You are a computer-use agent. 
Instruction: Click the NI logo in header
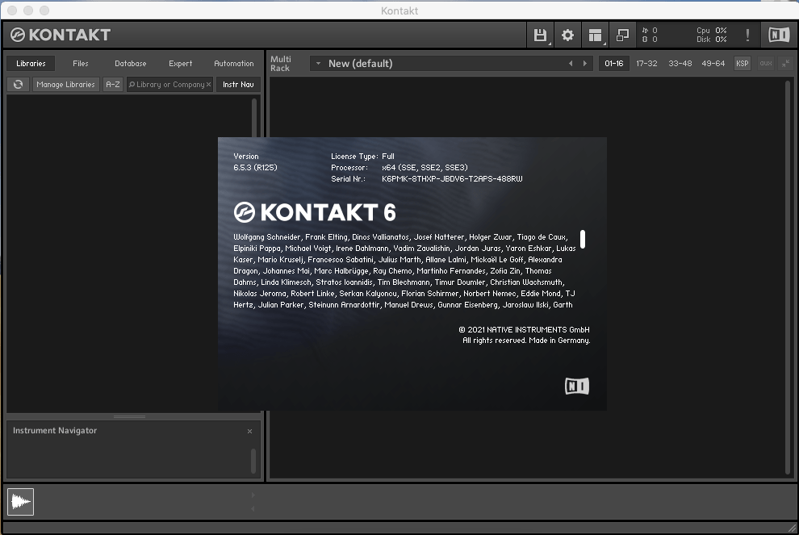pos(779,35)
